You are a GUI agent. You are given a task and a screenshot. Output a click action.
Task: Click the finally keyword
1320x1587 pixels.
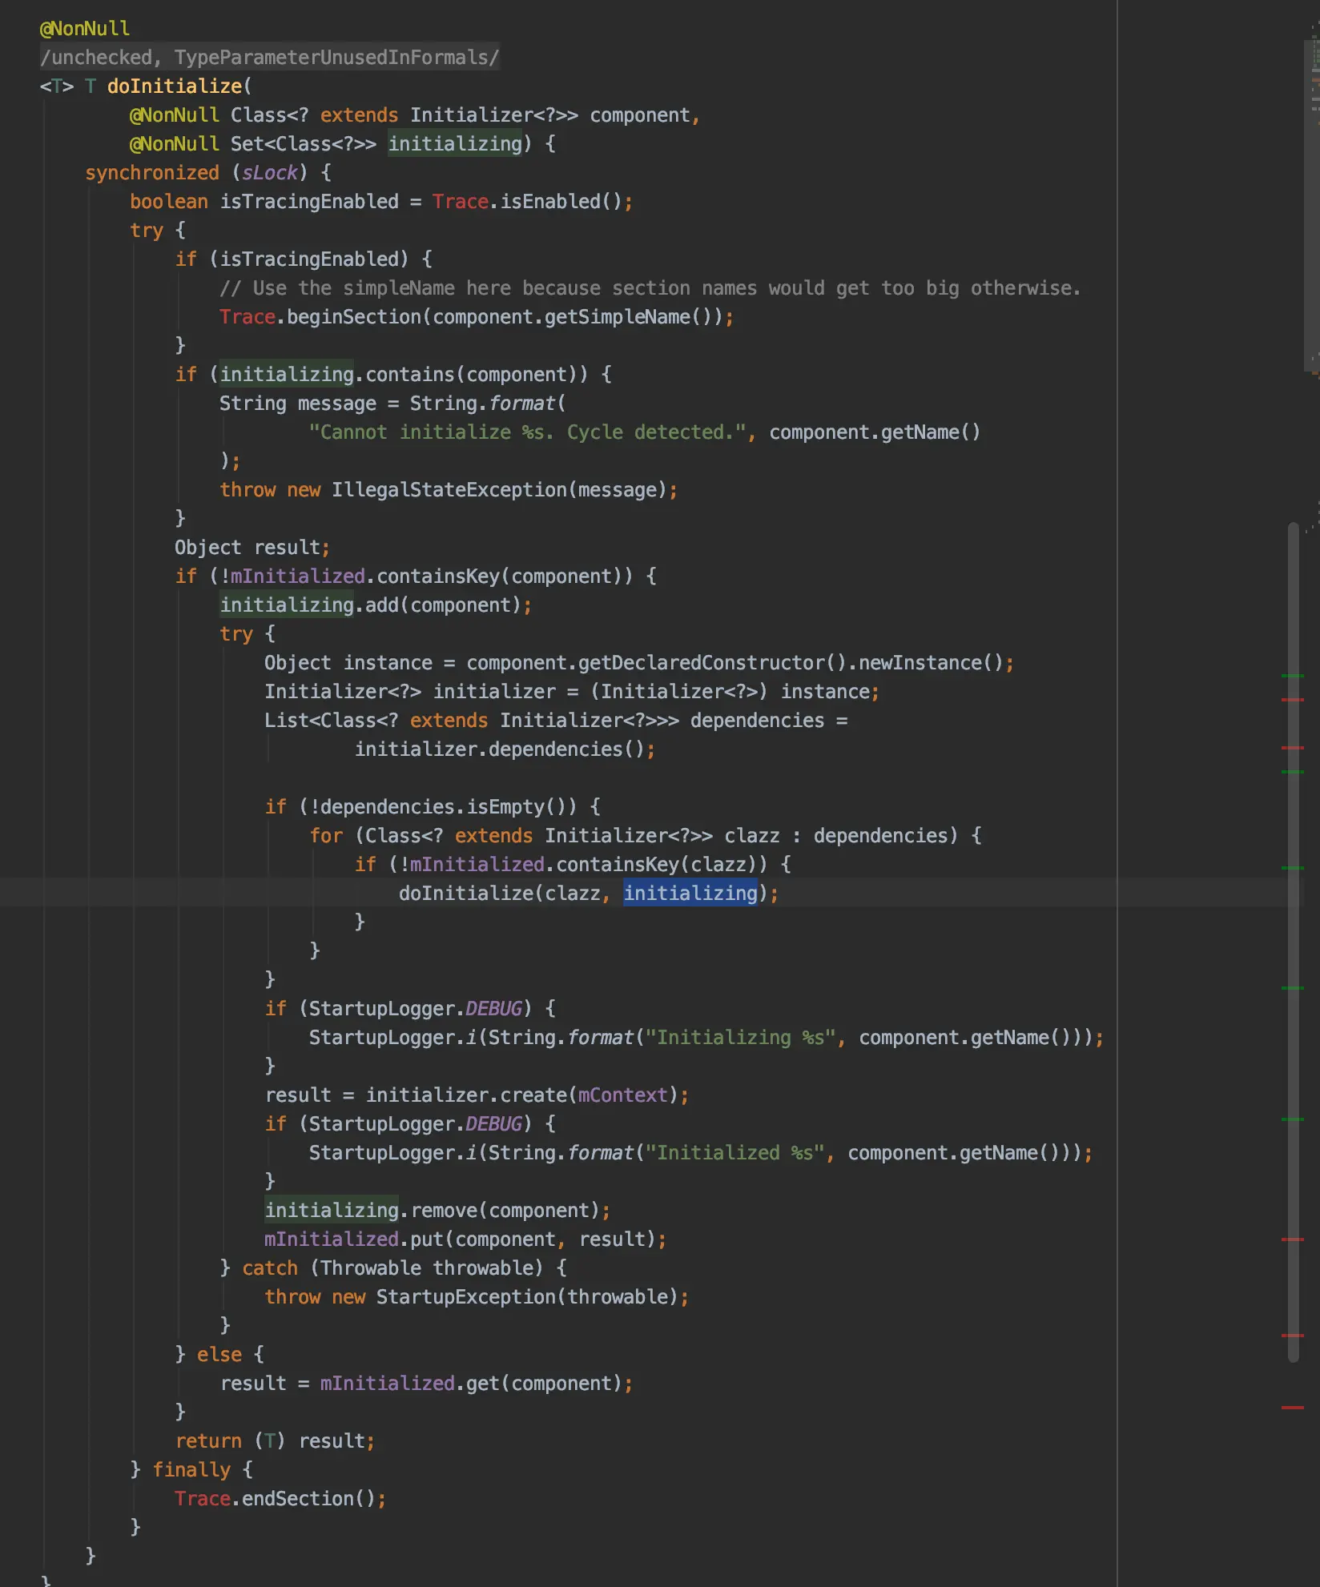point(191,1469)
